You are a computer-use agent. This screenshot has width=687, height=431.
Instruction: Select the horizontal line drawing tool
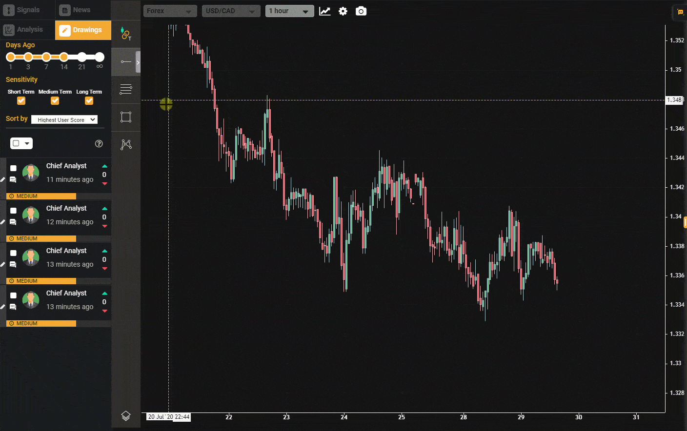pos(126,62)
